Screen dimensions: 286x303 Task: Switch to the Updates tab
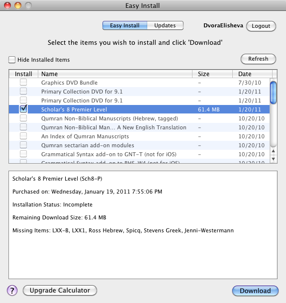pos(165,25)
